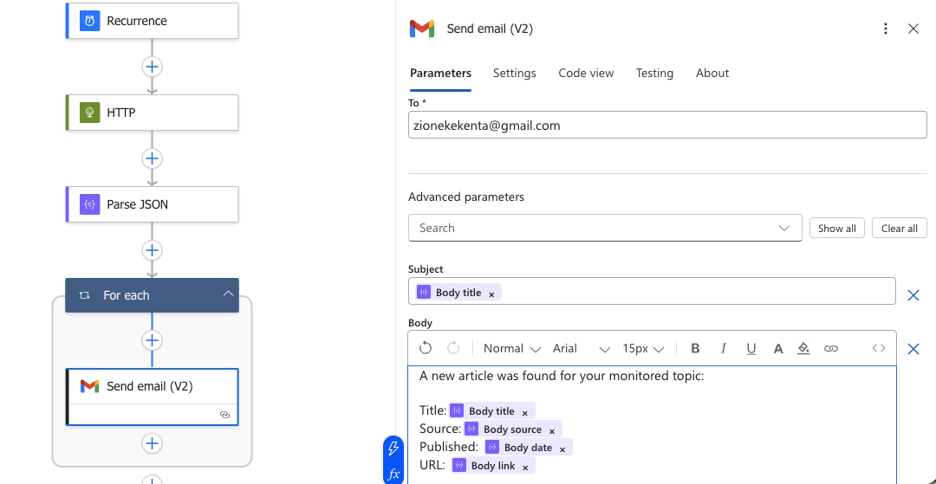Toggle underline formatting in body editor
The height and width of the screenshot is (484, 936).
click(751, 348)
